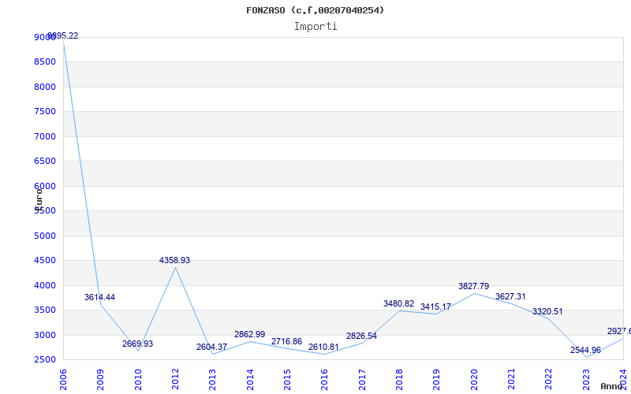Select the 3415.17 data label
The height and width of the screenshot is (394, 631).
point(435,307)
